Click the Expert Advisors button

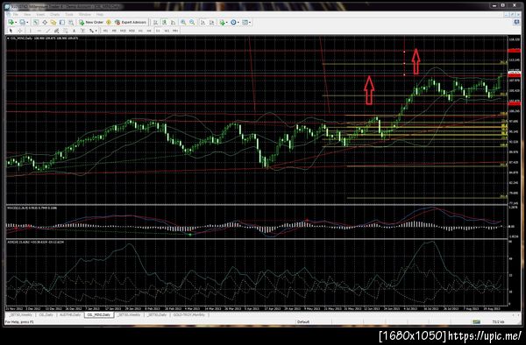(x=131, y=22)
